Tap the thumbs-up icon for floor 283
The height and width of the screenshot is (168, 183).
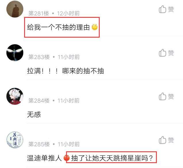tap(162, 53)
